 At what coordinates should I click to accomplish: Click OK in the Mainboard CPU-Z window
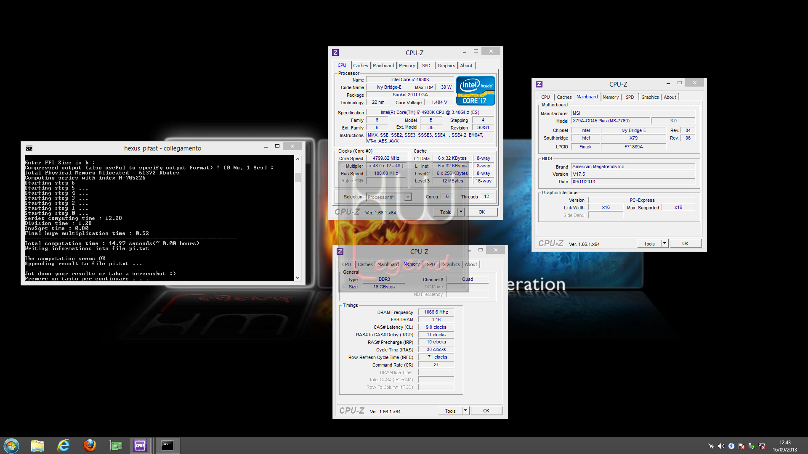[686, 243]
